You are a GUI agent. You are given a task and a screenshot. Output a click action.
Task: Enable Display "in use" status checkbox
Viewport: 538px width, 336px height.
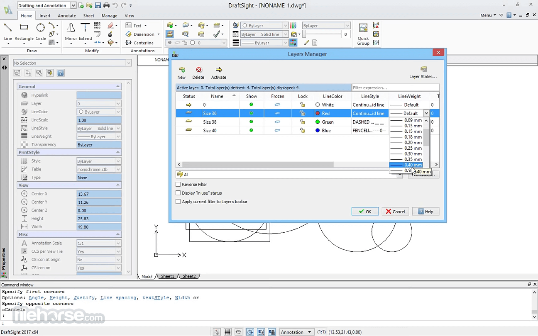click(x=178, y=193)
